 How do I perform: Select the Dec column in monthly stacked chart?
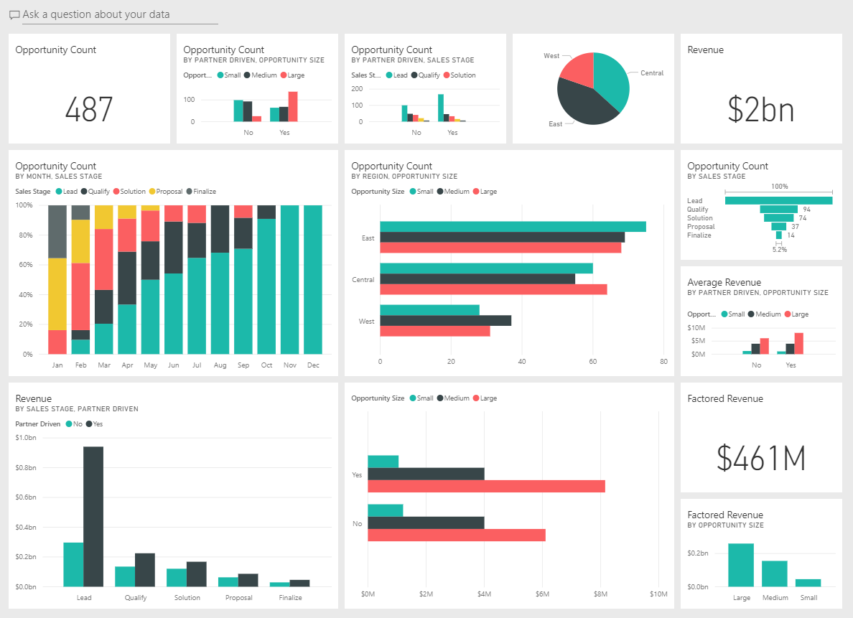coord(313,280)
